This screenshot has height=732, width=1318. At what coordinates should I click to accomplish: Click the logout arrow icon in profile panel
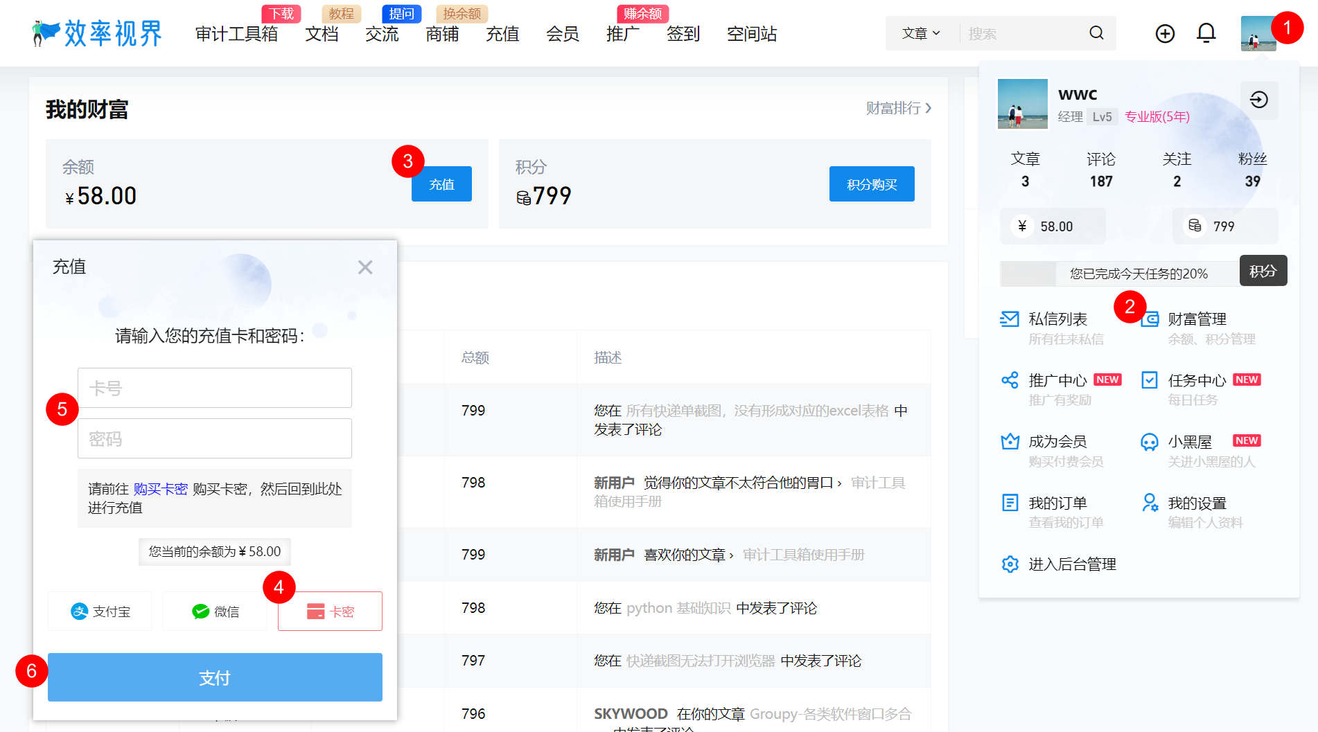tap(1258, 100)
